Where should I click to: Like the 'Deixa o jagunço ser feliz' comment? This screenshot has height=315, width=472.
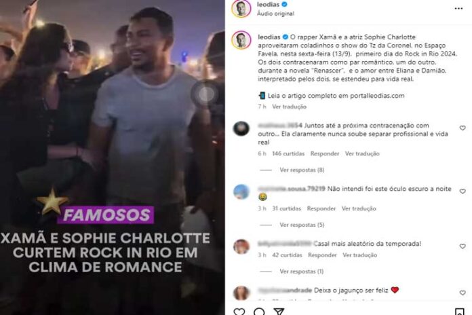[463, 293]
